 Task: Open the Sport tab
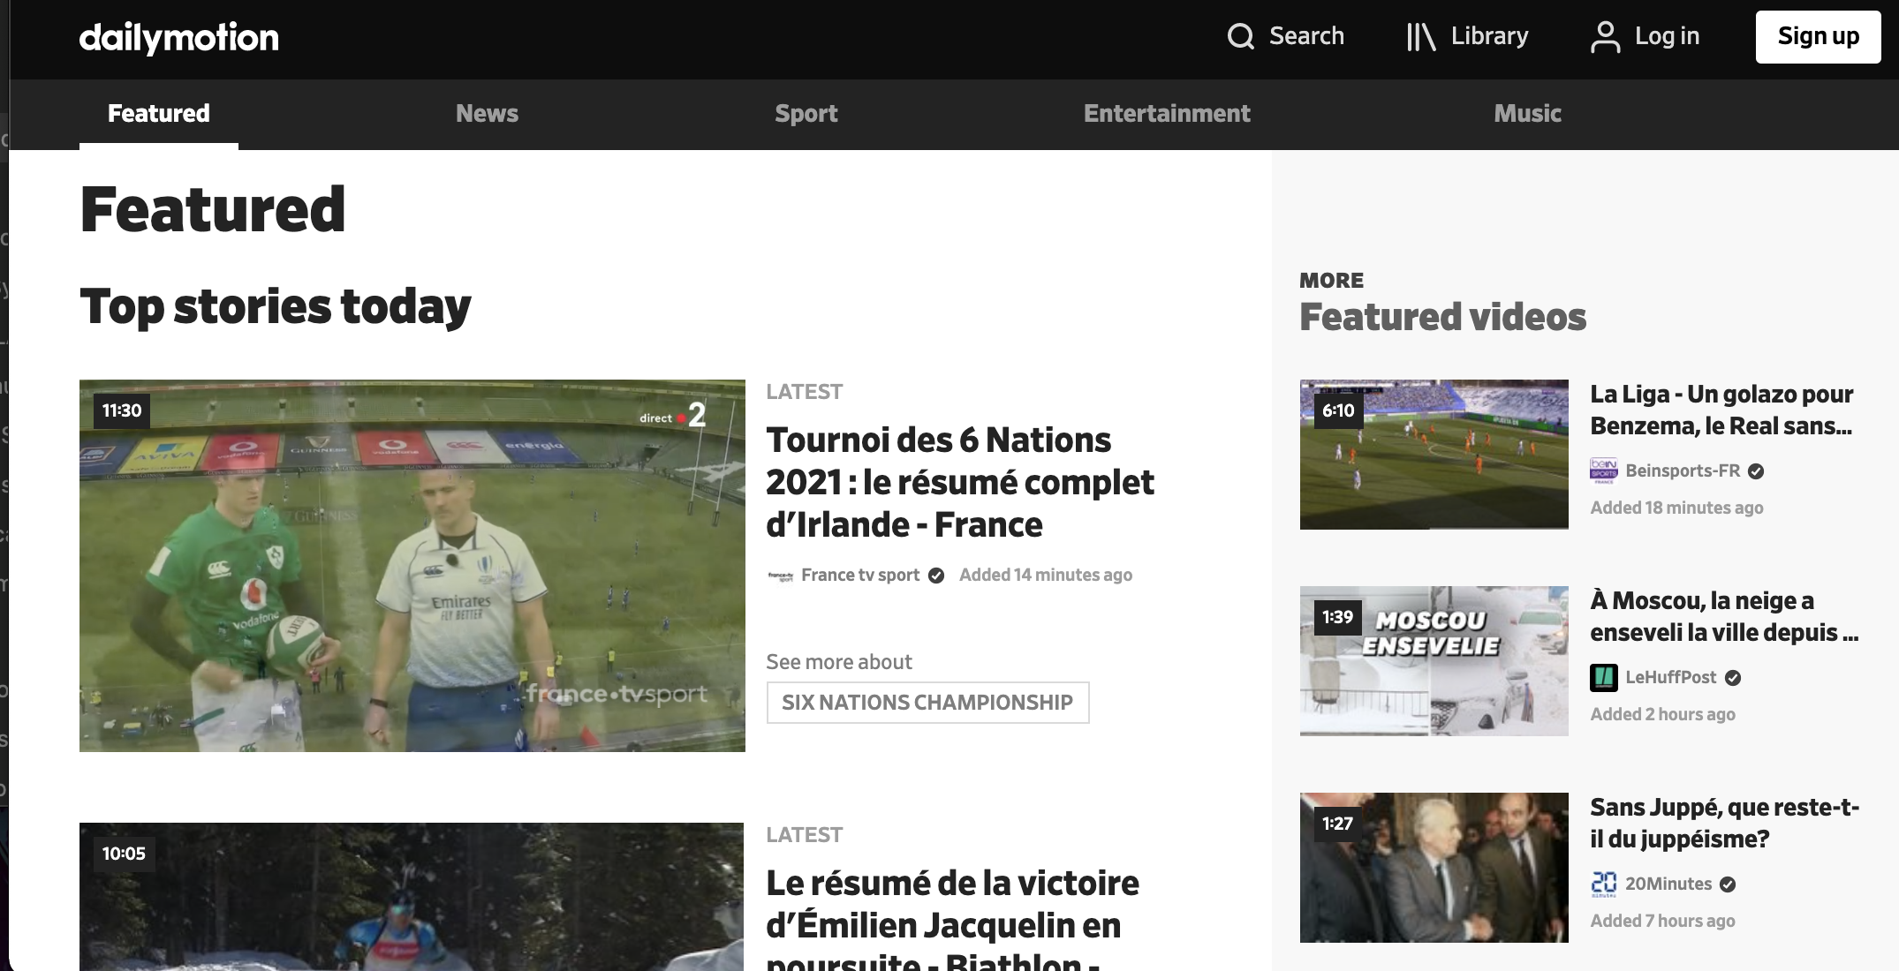click(806, 113)
